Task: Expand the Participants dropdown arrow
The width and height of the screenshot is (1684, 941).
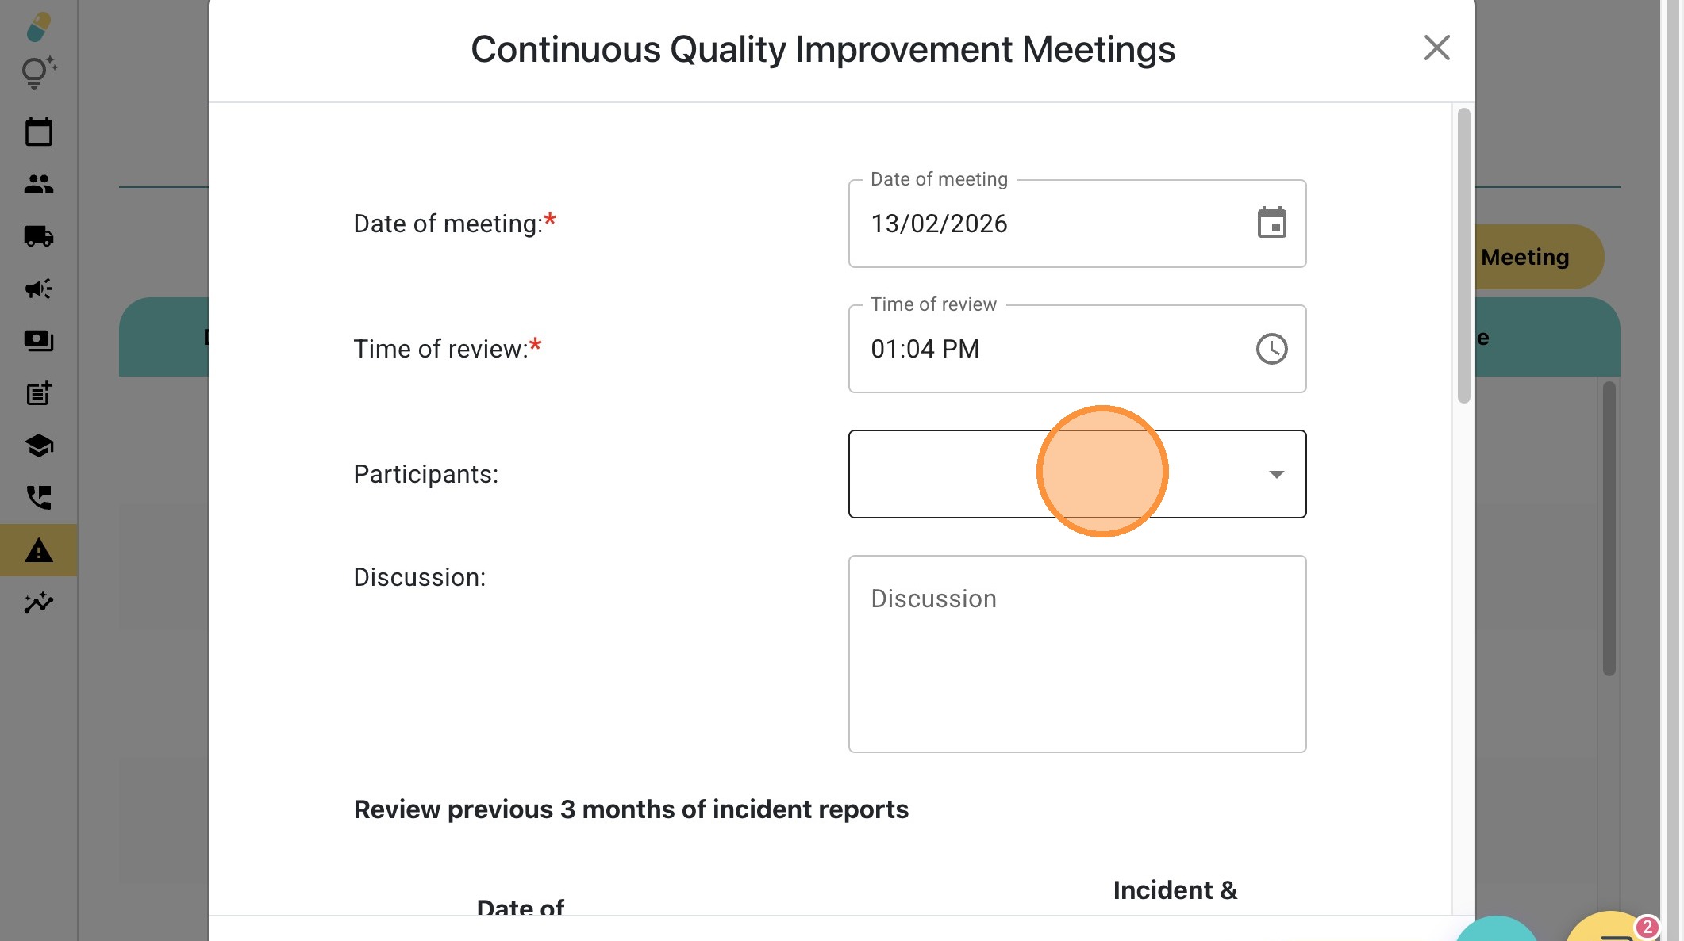Action: (x=1276, y=474)
